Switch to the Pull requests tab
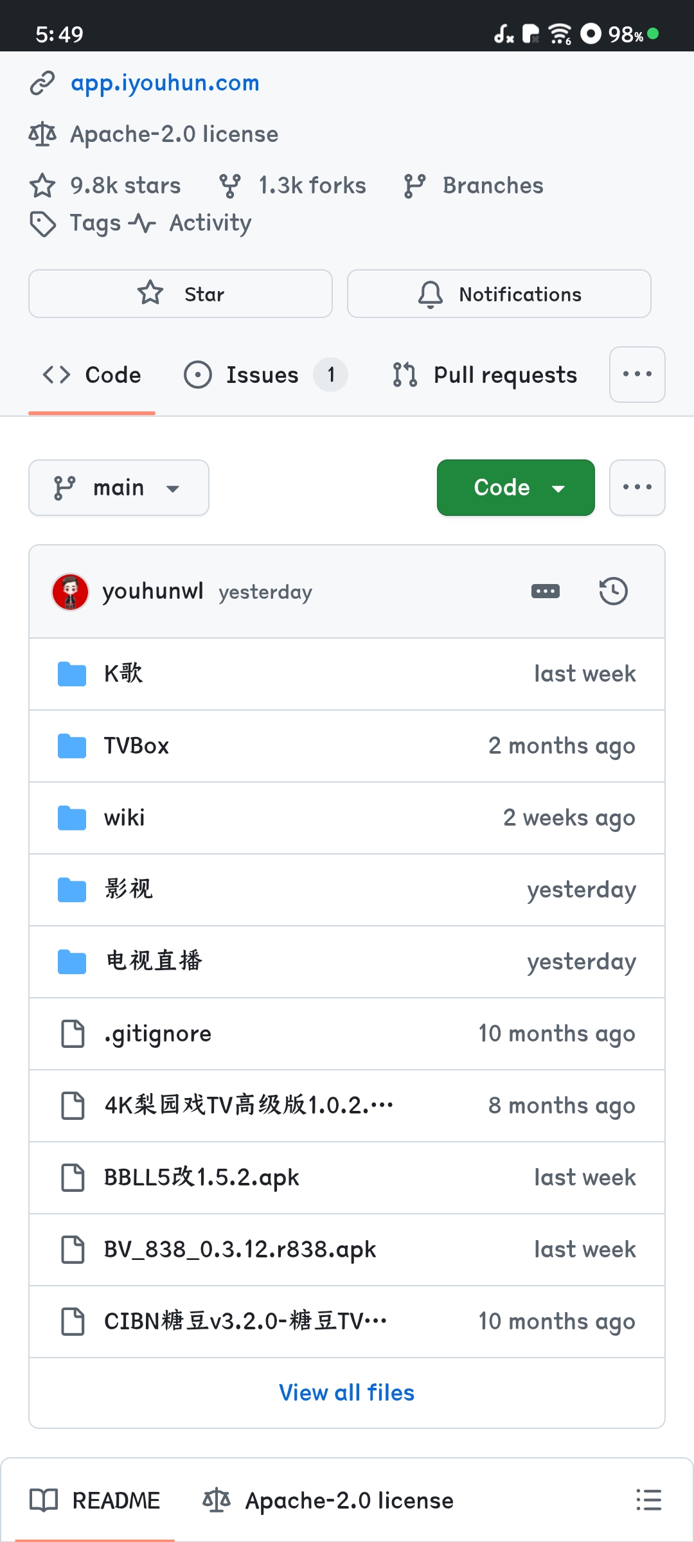The width and height of the screenshot is (694, 1542). (485, 375)
